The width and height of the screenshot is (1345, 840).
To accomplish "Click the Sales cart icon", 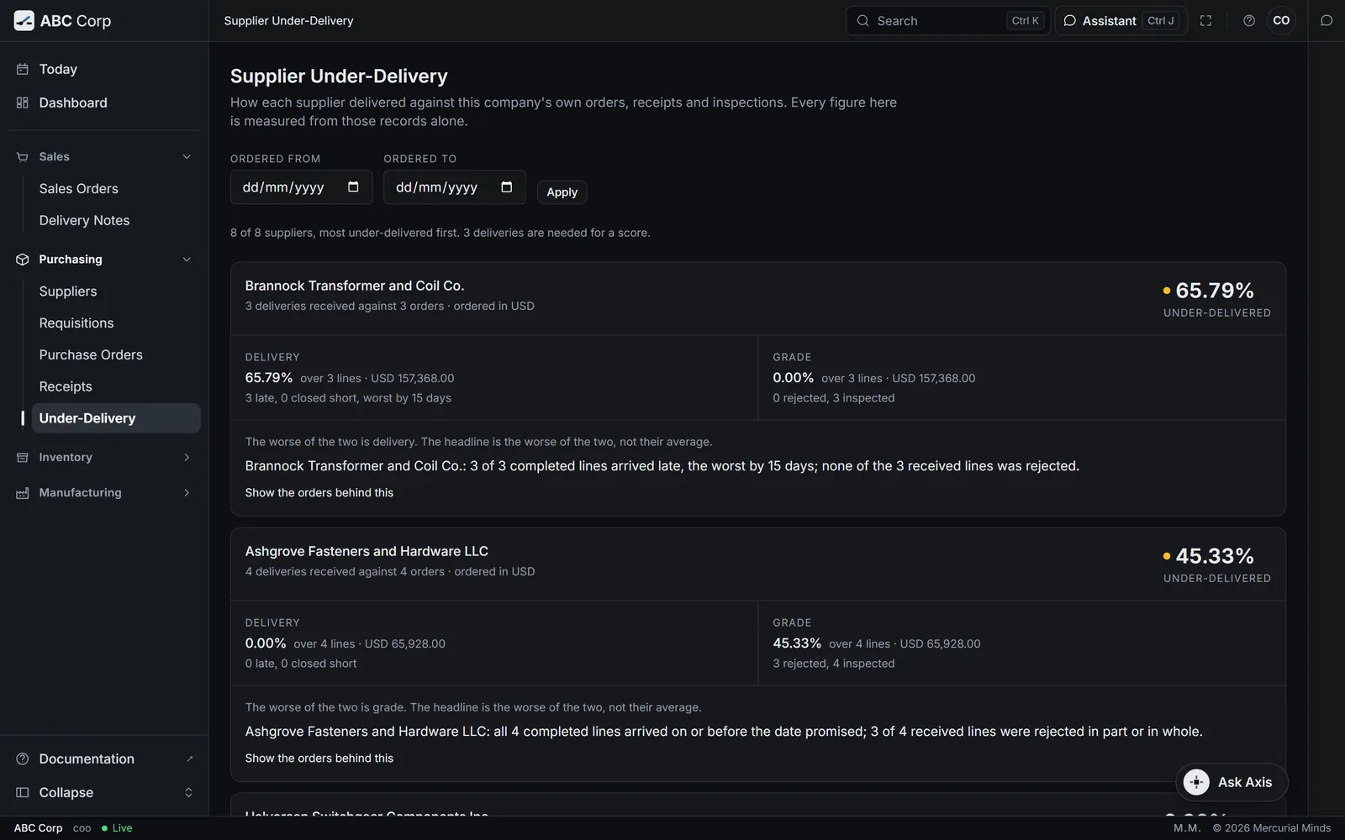I will pos(23,157).
